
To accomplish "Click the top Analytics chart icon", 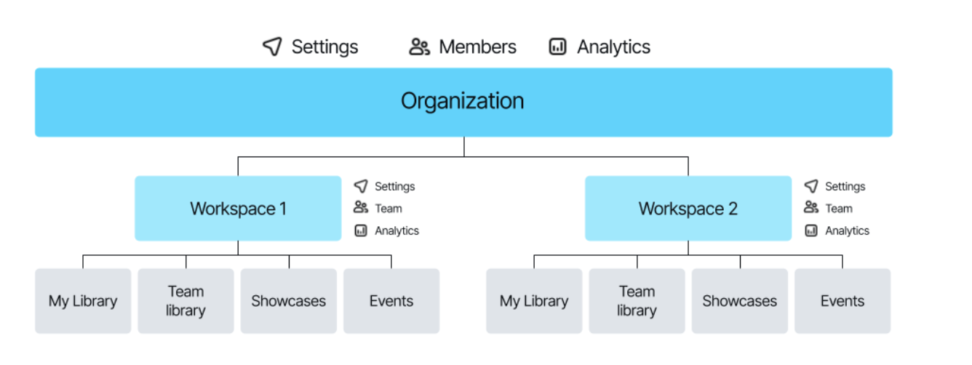I will [557, 47].
